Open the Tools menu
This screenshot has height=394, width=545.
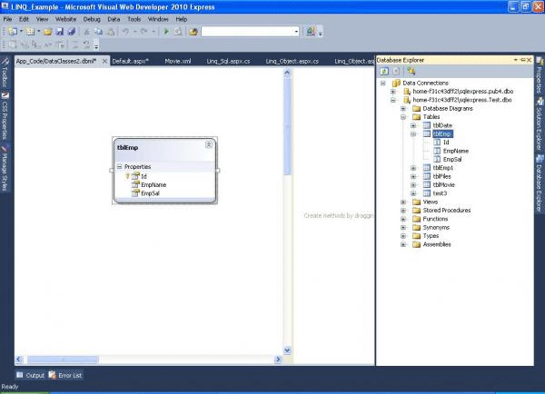(134, 19)
